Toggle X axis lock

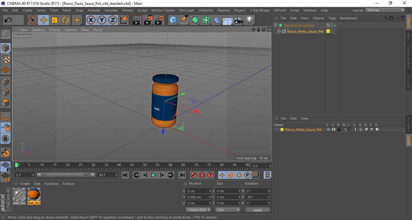91,20
